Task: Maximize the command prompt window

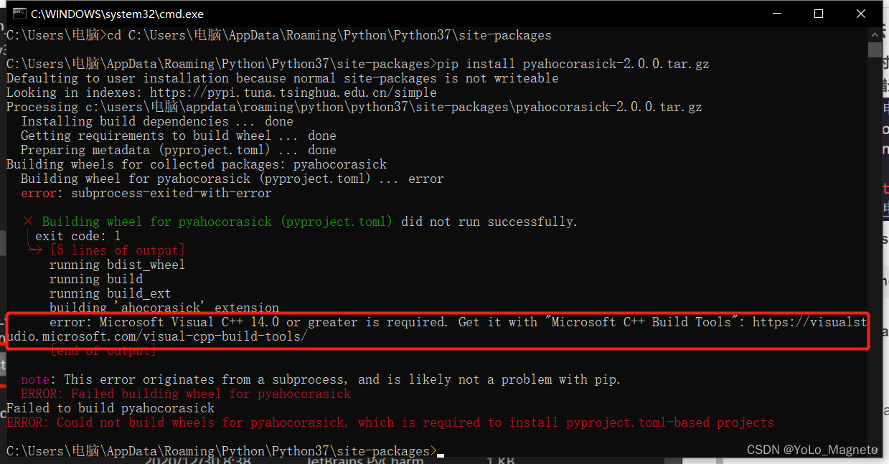Action: click(x=818, y=13)
